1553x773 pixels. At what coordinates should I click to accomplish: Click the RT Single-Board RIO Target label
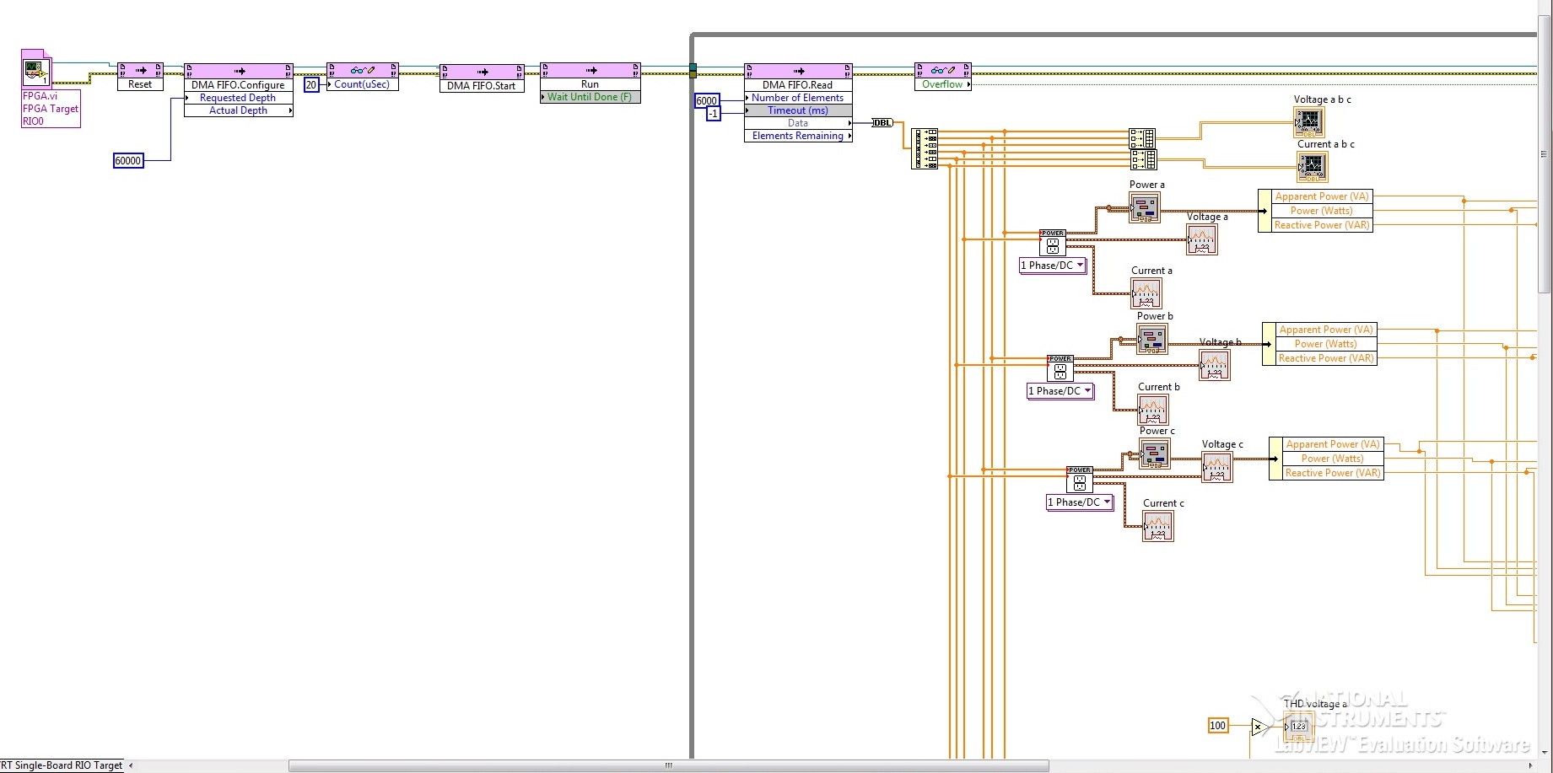(62, 765)
